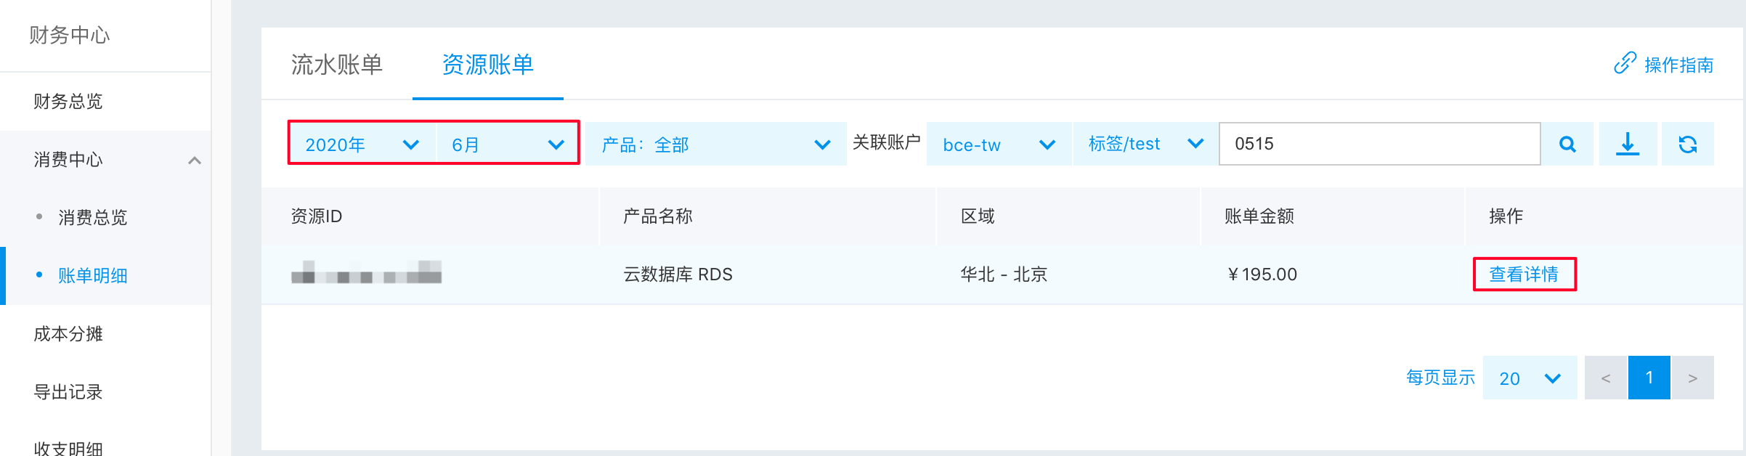The width and height of the screenshot is (1746, 456).
Task: Go to the previous page arrow
Action: [x=1606, y=378]
